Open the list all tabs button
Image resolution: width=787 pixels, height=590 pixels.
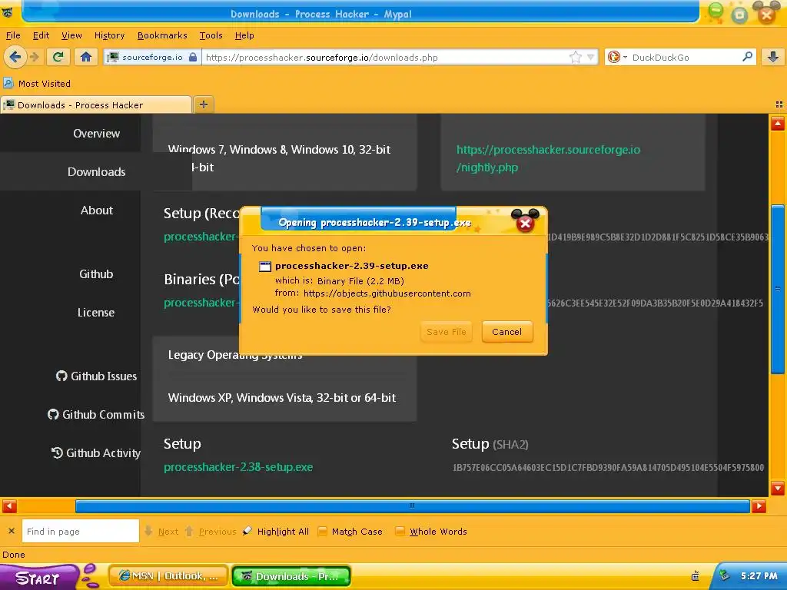[x=779, y=104]
